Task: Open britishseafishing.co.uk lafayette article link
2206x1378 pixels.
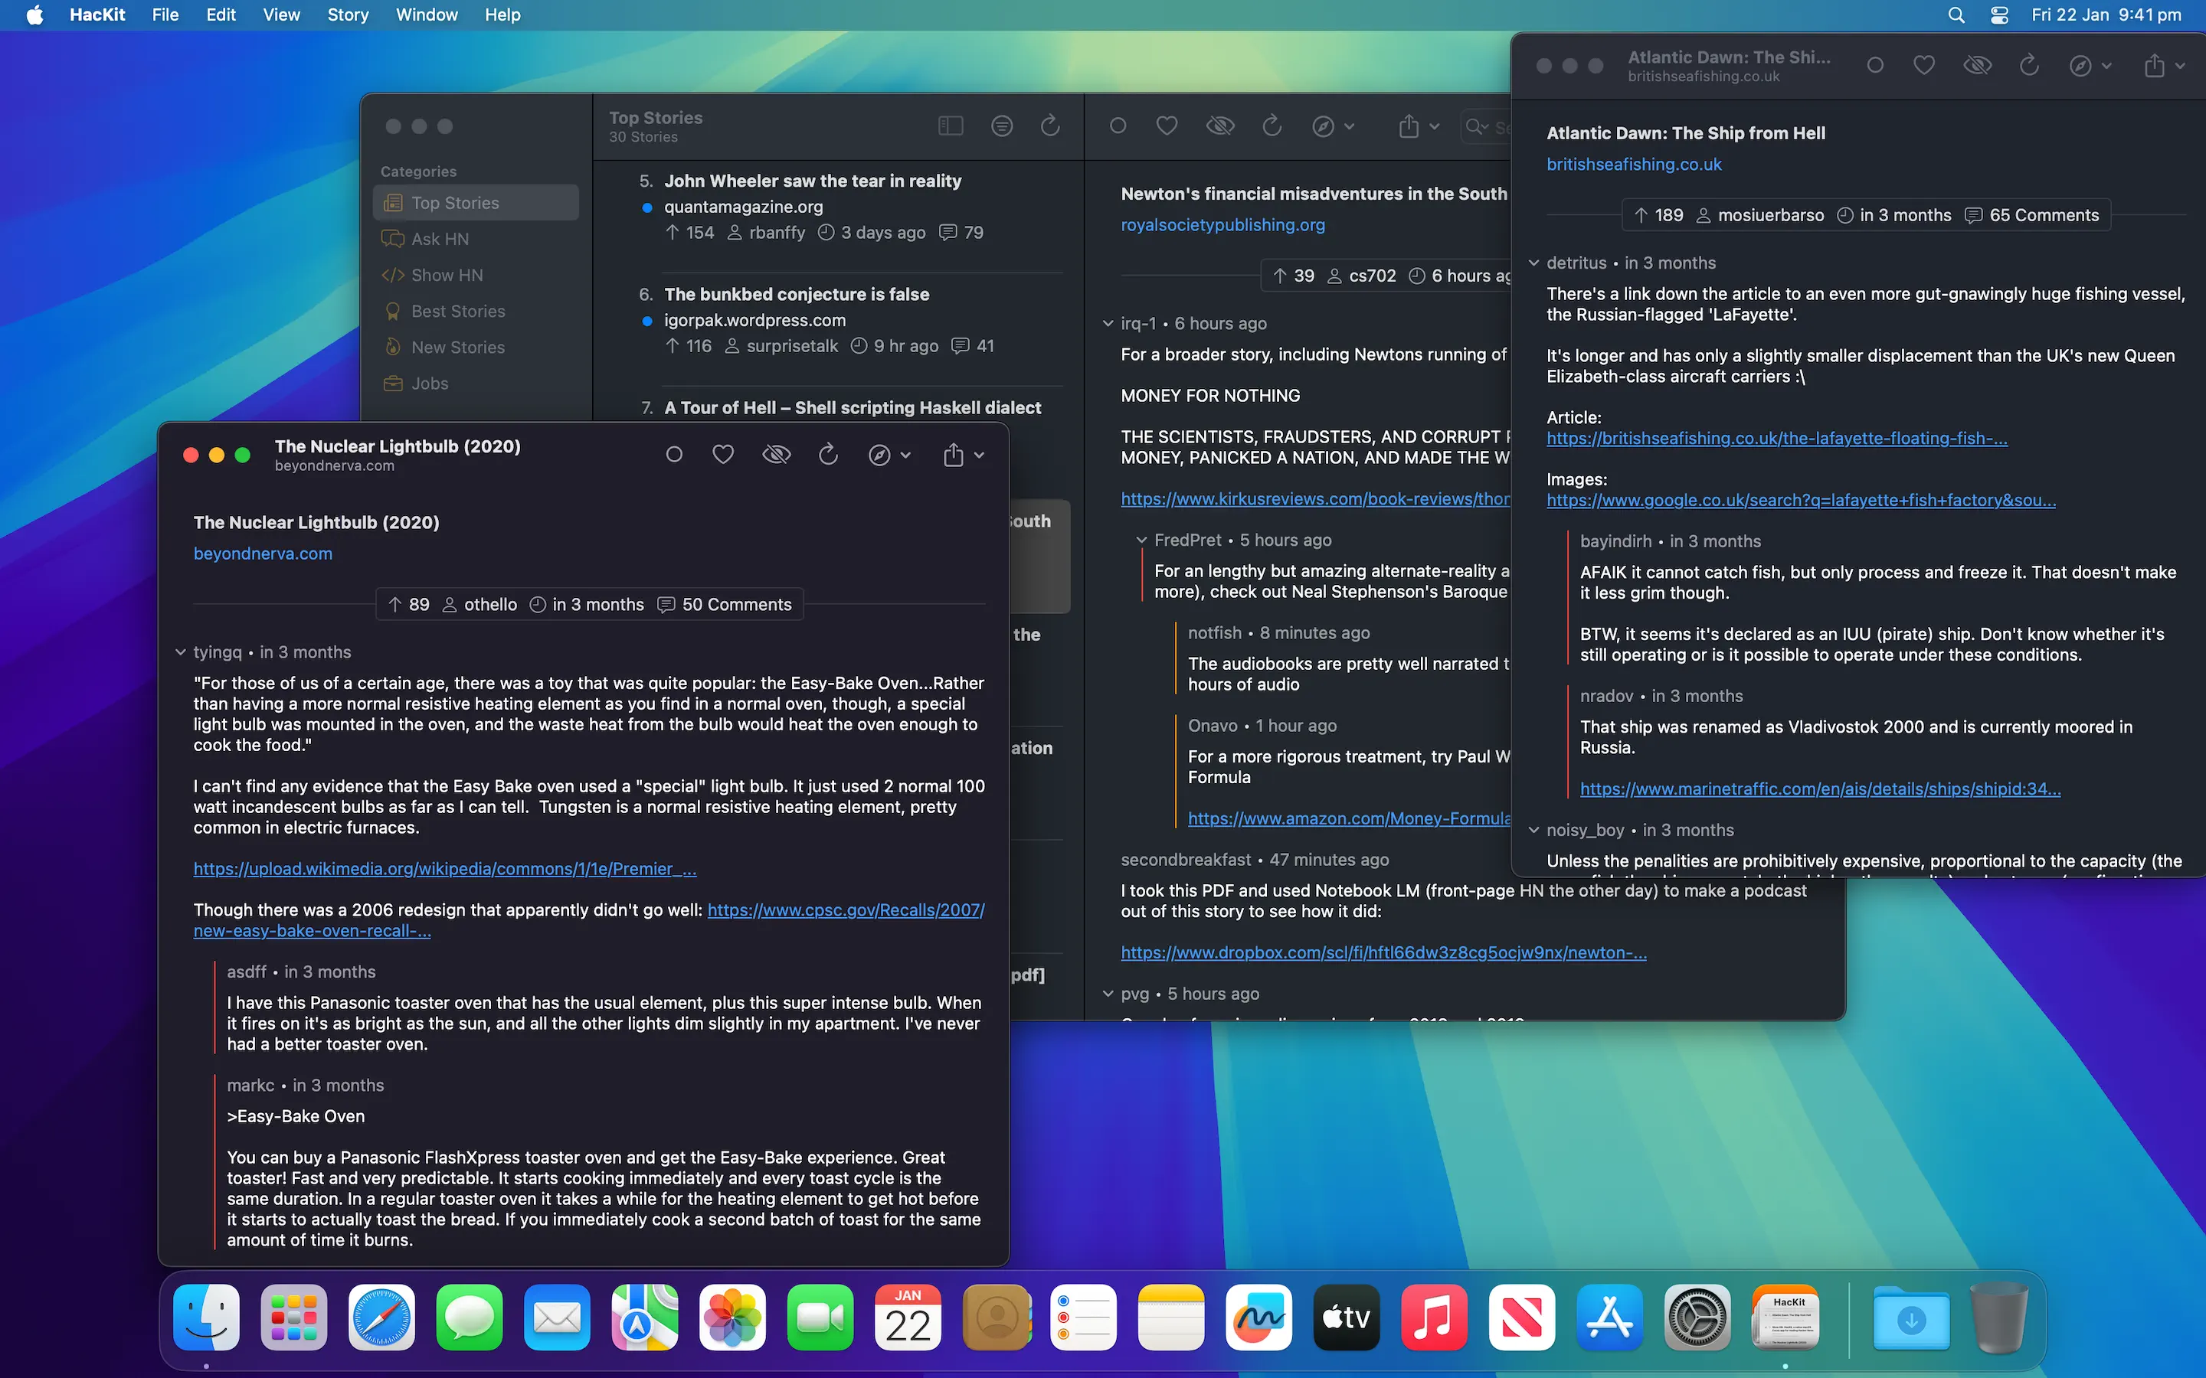Action: click(x=1776, y=439)
